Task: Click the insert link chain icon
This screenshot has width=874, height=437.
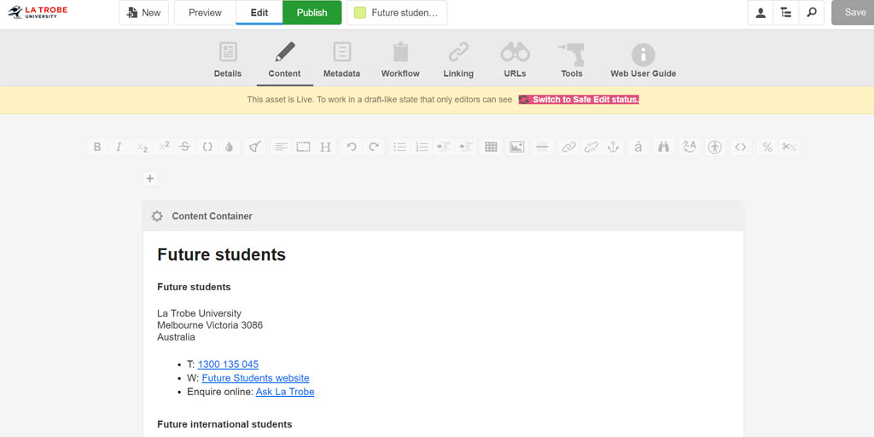Action: (x=568, y=147)
